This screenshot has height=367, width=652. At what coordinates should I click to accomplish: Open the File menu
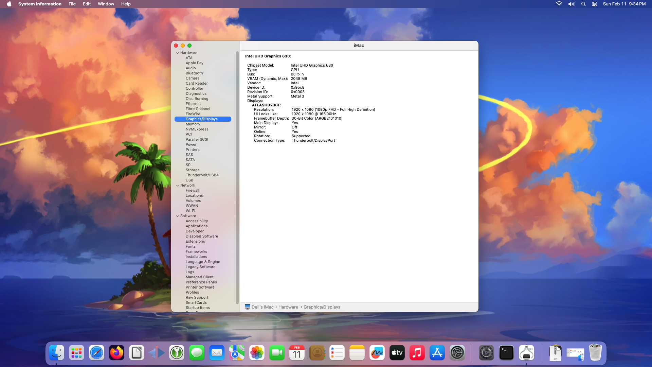[72, 4]
